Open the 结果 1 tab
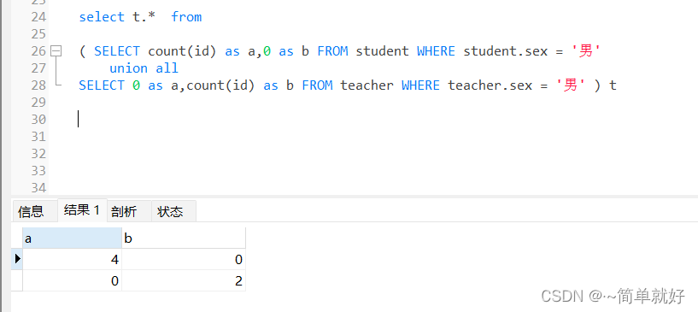Viewport: 698px width, 312px height. pyautogui.click(x=82, y=210)
